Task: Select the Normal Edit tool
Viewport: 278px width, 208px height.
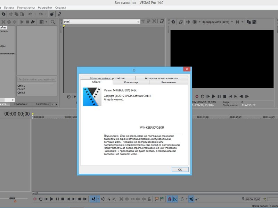Action: pos(93,199)
